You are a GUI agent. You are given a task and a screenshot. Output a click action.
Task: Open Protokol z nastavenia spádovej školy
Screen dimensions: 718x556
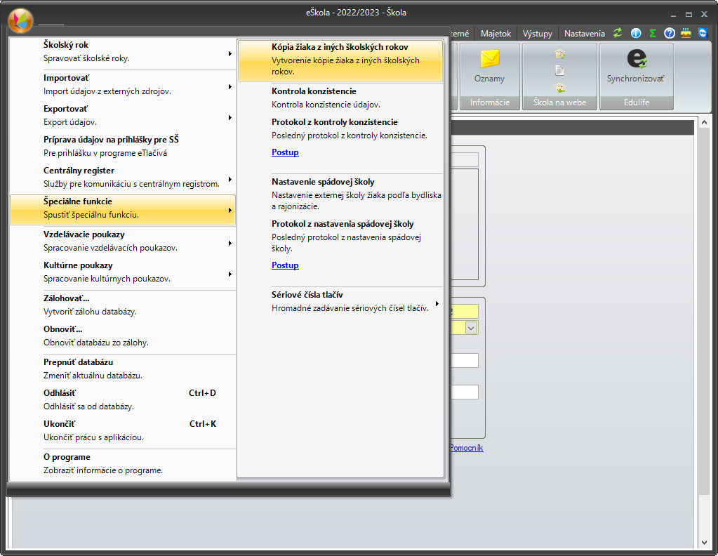(340, 237)
